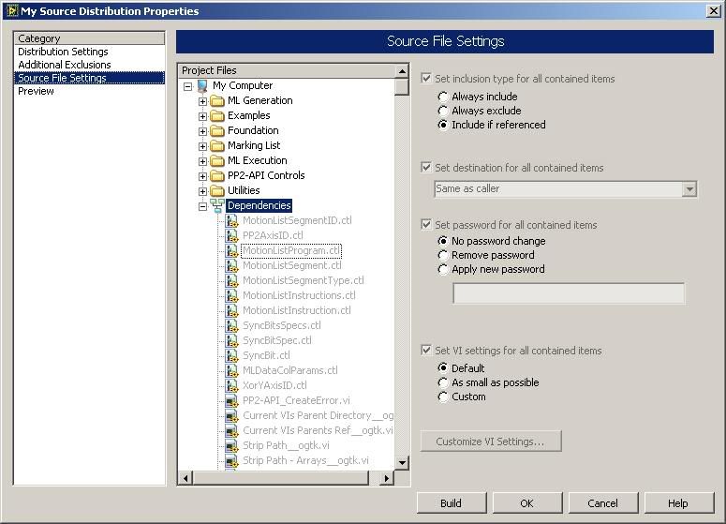
Task: Click the MotionListInstructions.ctl file icon
Action: [x=231, y=295]
